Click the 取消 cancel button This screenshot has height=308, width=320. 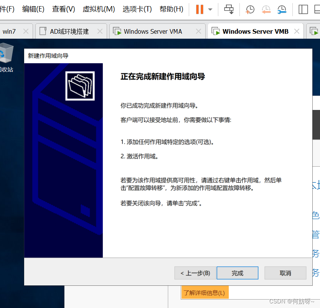[x=285, y=273]
